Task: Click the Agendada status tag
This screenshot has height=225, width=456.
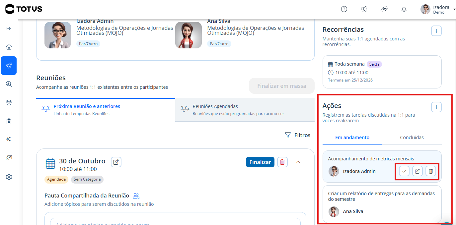Action: pos(56,179)
